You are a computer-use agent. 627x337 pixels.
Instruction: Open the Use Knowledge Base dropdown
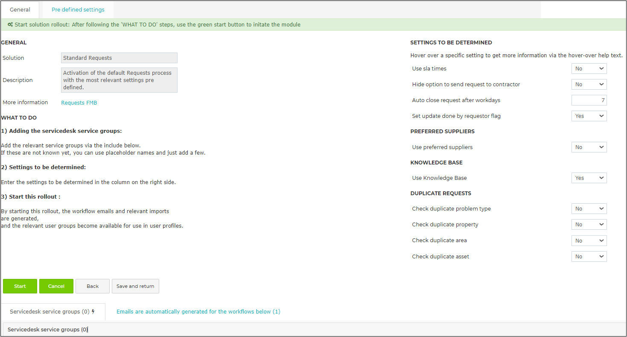tap(589, 178)
